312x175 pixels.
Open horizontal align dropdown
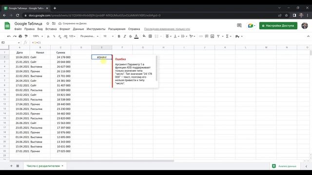point(169,36)
